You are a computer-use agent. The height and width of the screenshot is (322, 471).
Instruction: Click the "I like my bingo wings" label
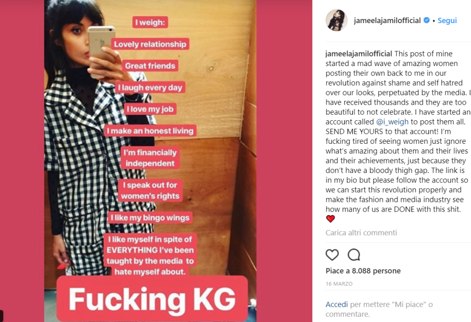coord(150,218)
